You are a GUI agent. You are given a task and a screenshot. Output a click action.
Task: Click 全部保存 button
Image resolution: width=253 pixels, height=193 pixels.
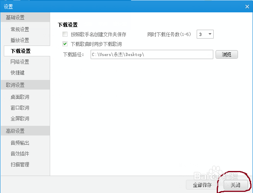click(x=202, y=185)
